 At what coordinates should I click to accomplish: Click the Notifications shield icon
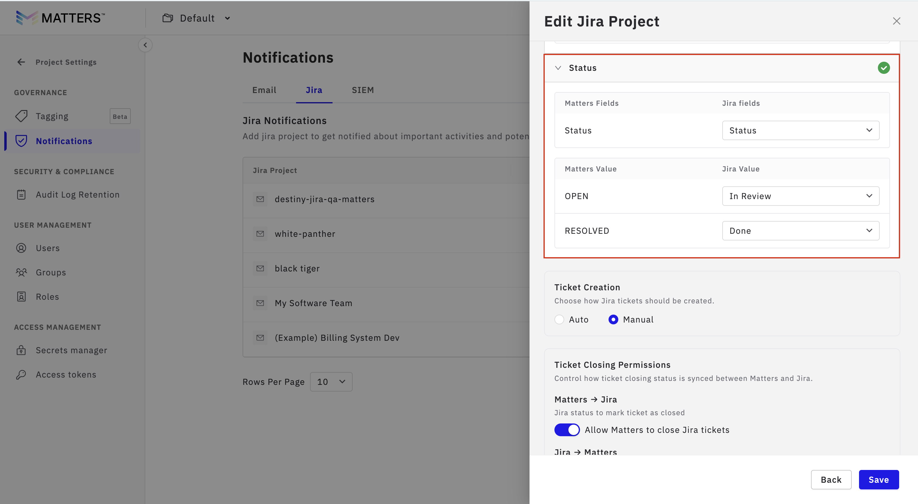(x=21, y=141)
